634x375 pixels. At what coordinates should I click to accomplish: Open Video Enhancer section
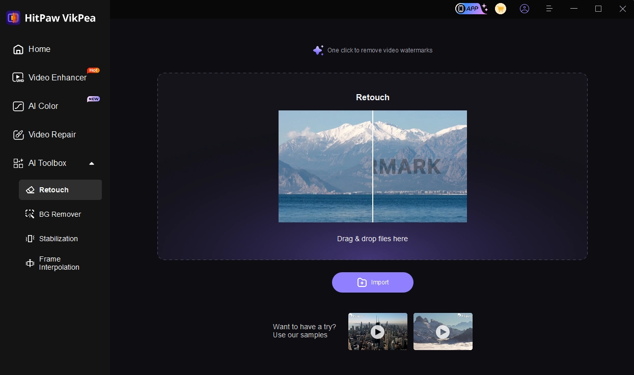click(57, 78)
